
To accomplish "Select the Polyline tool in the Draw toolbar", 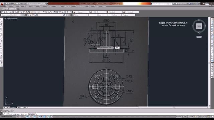I will tap(1, 24).
